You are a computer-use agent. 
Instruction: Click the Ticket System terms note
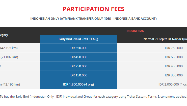93,97
